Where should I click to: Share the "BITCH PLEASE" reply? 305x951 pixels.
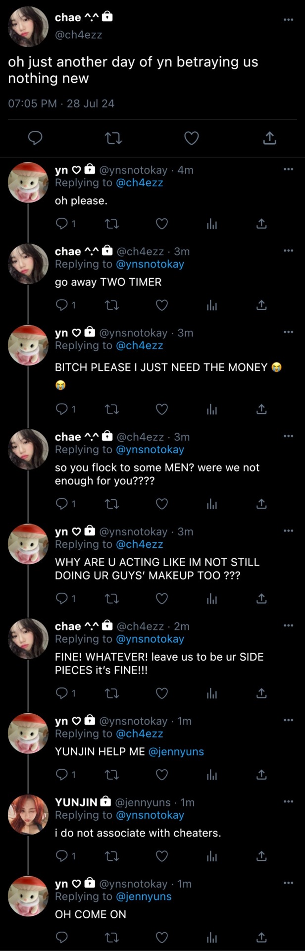tap(261, 409)
